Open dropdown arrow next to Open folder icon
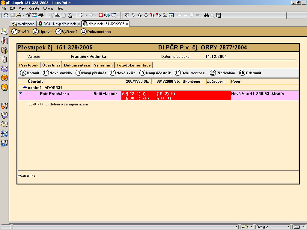This screenshot has width=307, height=230. [23, 15]
